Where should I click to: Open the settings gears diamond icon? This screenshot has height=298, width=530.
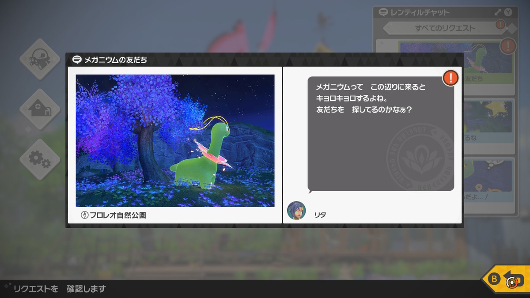[x=40, y=159]
